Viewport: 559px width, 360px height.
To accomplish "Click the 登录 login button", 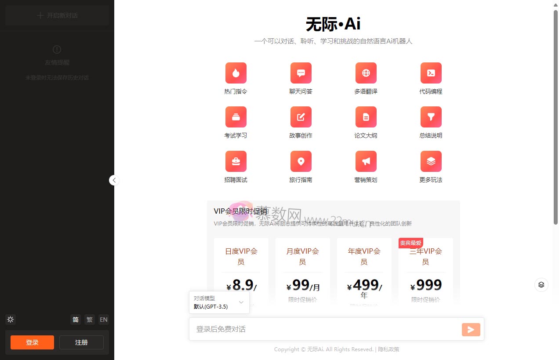I will (32, 342).
